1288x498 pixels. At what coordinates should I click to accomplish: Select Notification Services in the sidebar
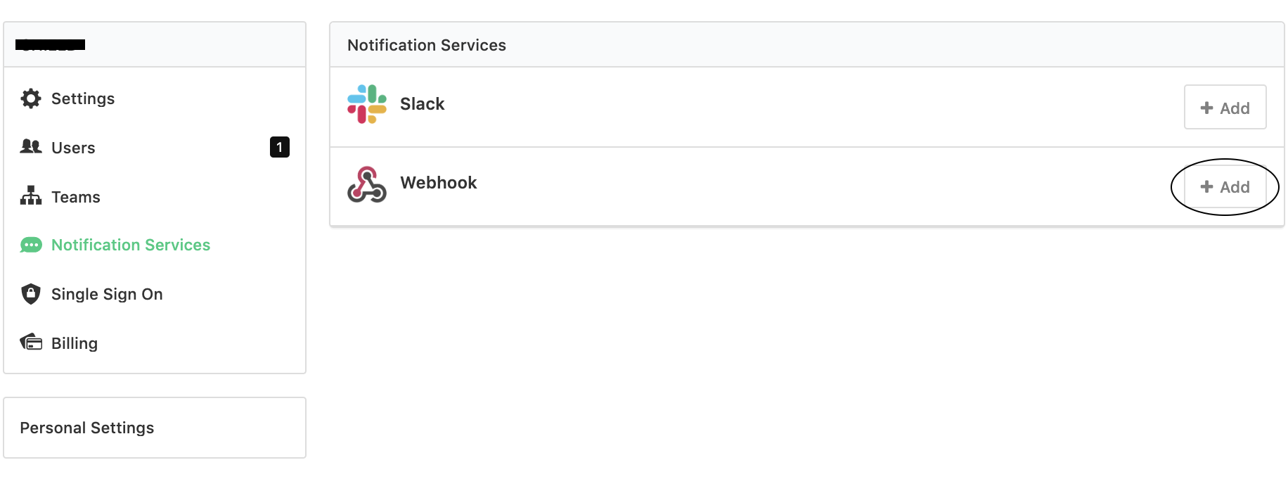(x=131, y=245)
